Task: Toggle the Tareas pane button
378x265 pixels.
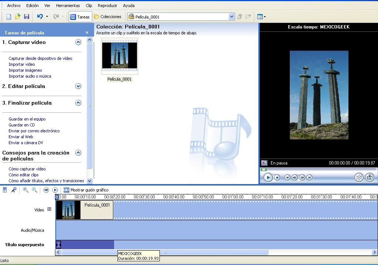Action: point(80,17)
